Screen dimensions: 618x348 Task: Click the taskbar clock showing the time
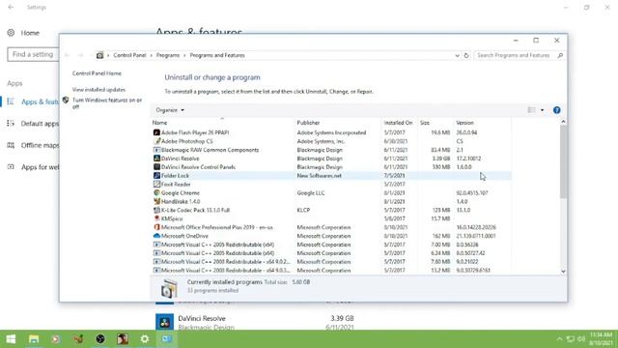coord(601,339)
